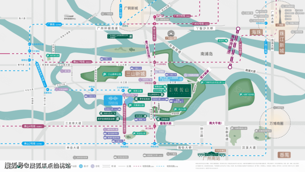
Task: Select the 广州19号线 vertical label
Action: pyautogui.click(x=240, y=48)
